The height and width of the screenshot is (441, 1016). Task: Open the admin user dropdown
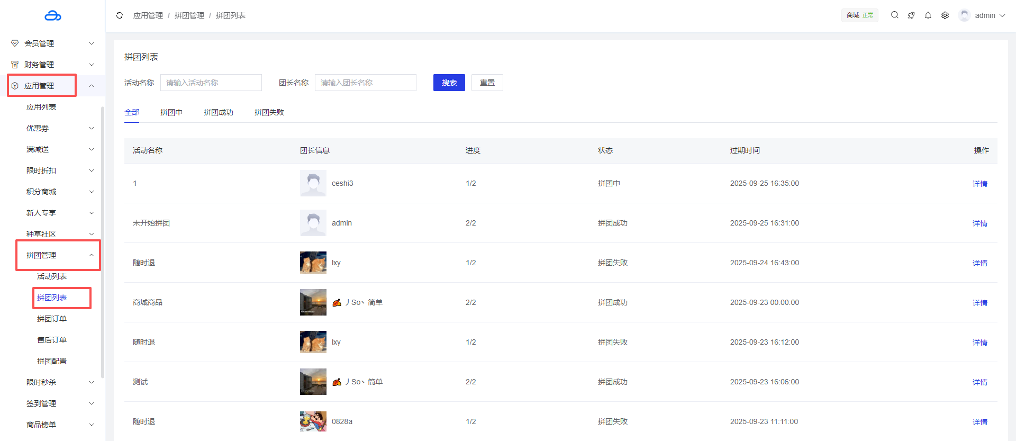coord(983,15)
